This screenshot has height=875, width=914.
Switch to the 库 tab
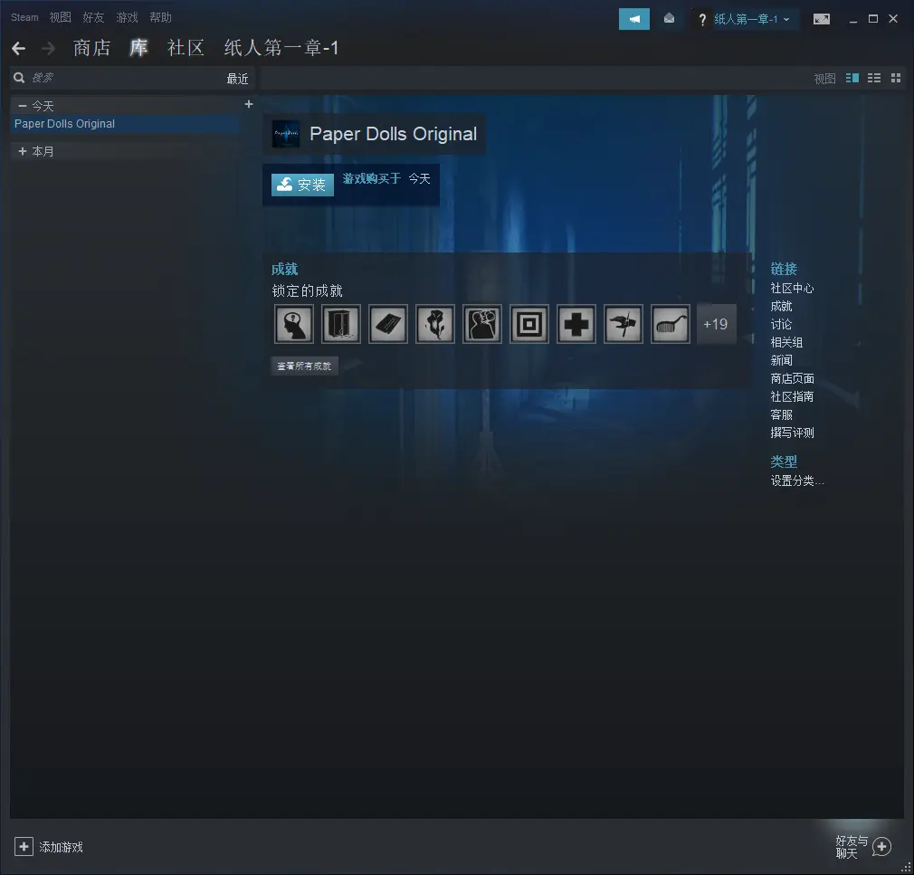coord(138,48)
